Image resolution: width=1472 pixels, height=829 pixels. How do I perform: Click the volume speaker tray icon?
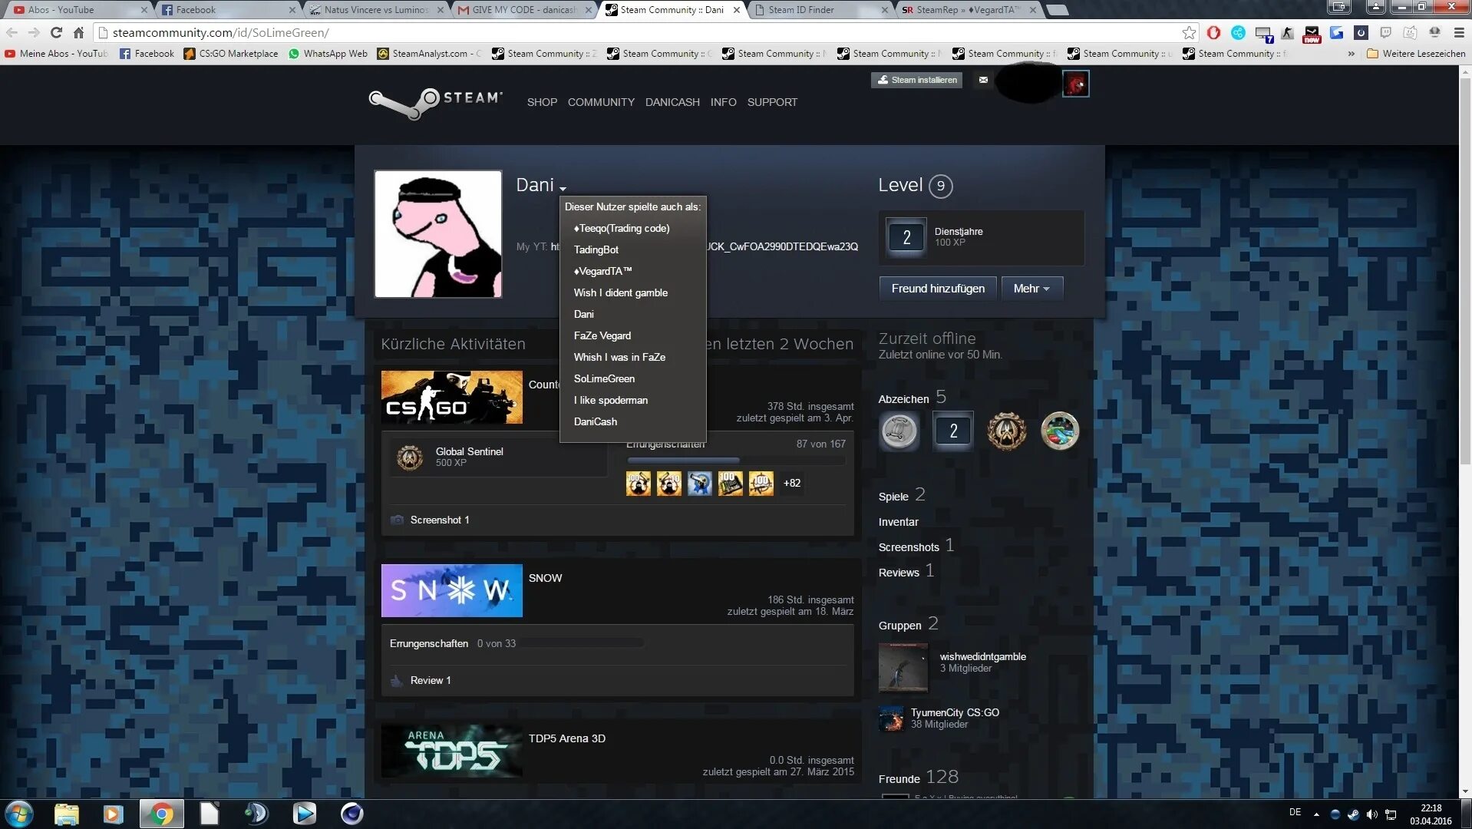(x=1371, y=814)
